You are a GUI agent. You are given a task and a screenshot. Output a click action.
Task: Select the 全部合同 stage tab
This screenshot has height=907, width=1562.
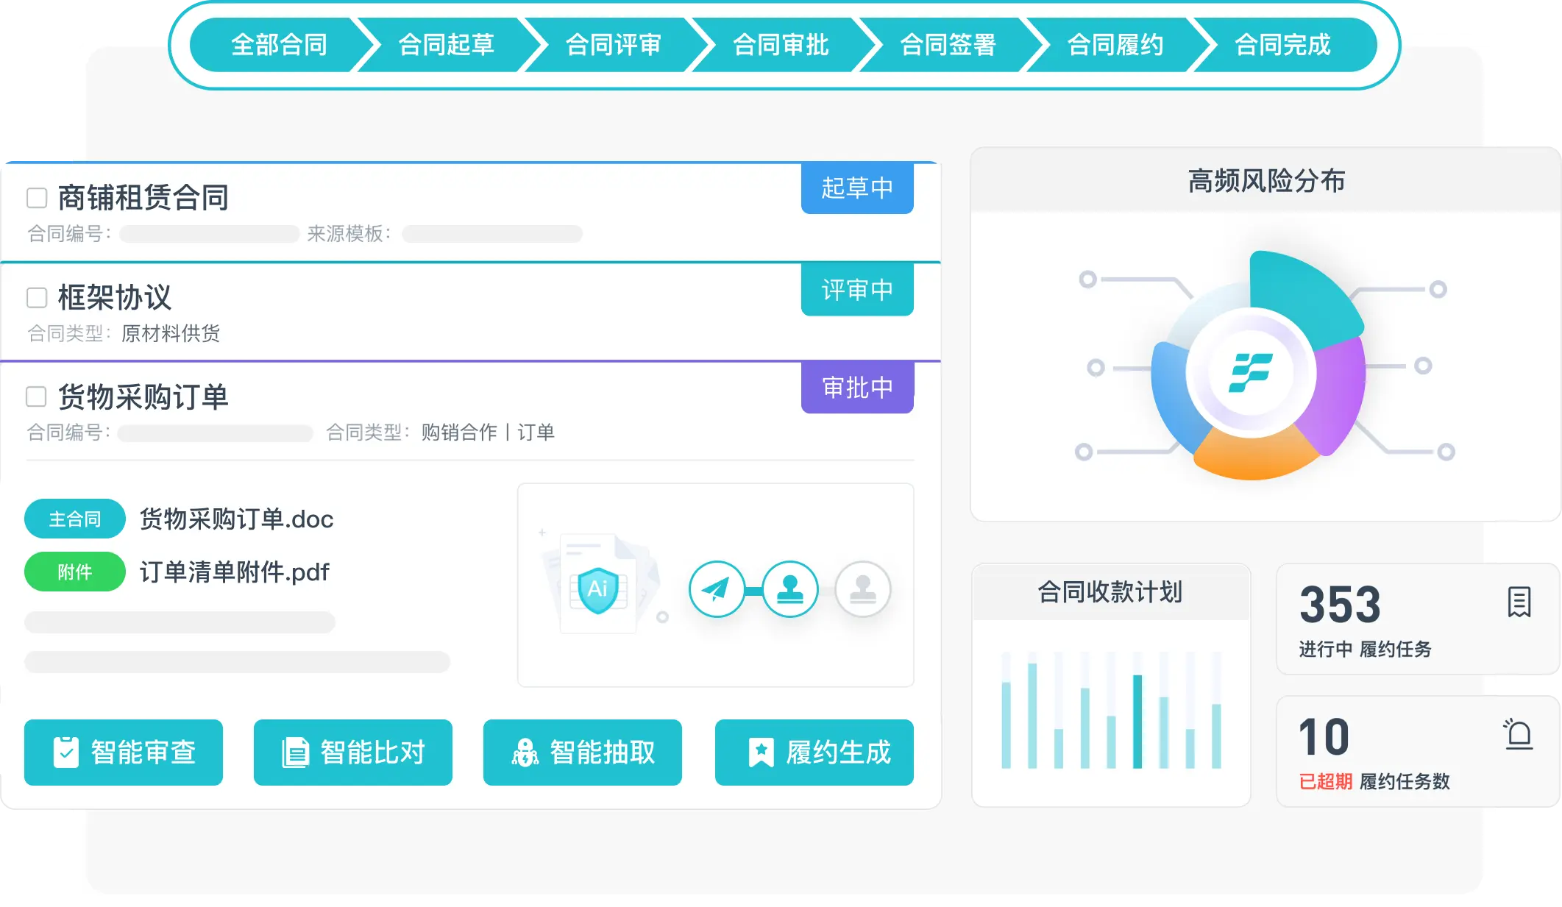[279, 45]
